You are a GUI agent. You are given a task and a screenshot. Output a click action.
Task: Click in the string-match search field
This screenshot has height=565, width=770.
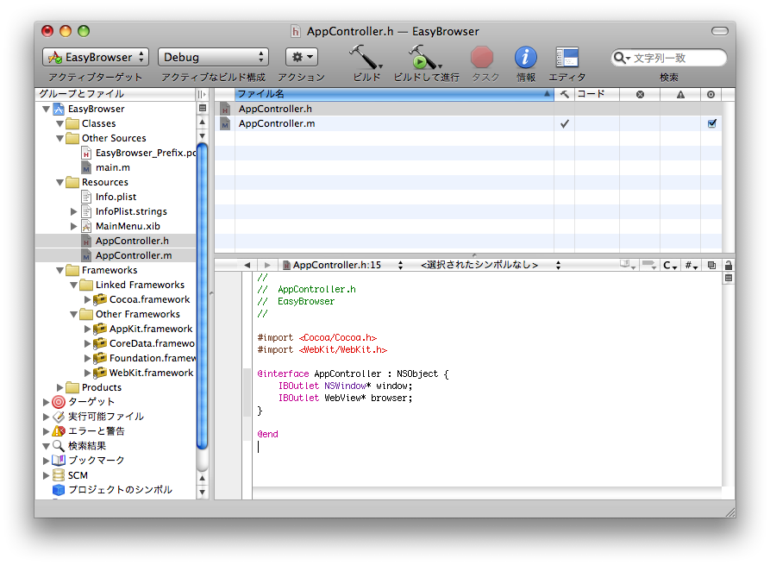pyautogui.click(x=669, y=58)
